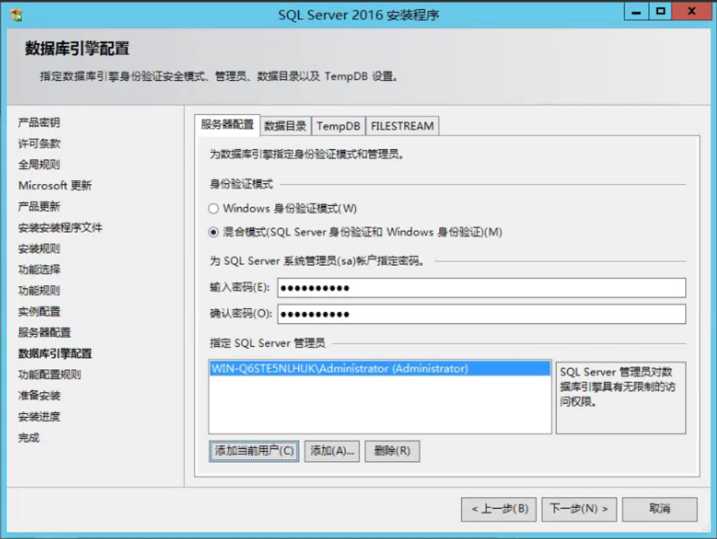Select WIN-Q6STE5NLHUK\Administrator in the admin list
Viewport: 717px width, 539px height.
pos(380,369)
